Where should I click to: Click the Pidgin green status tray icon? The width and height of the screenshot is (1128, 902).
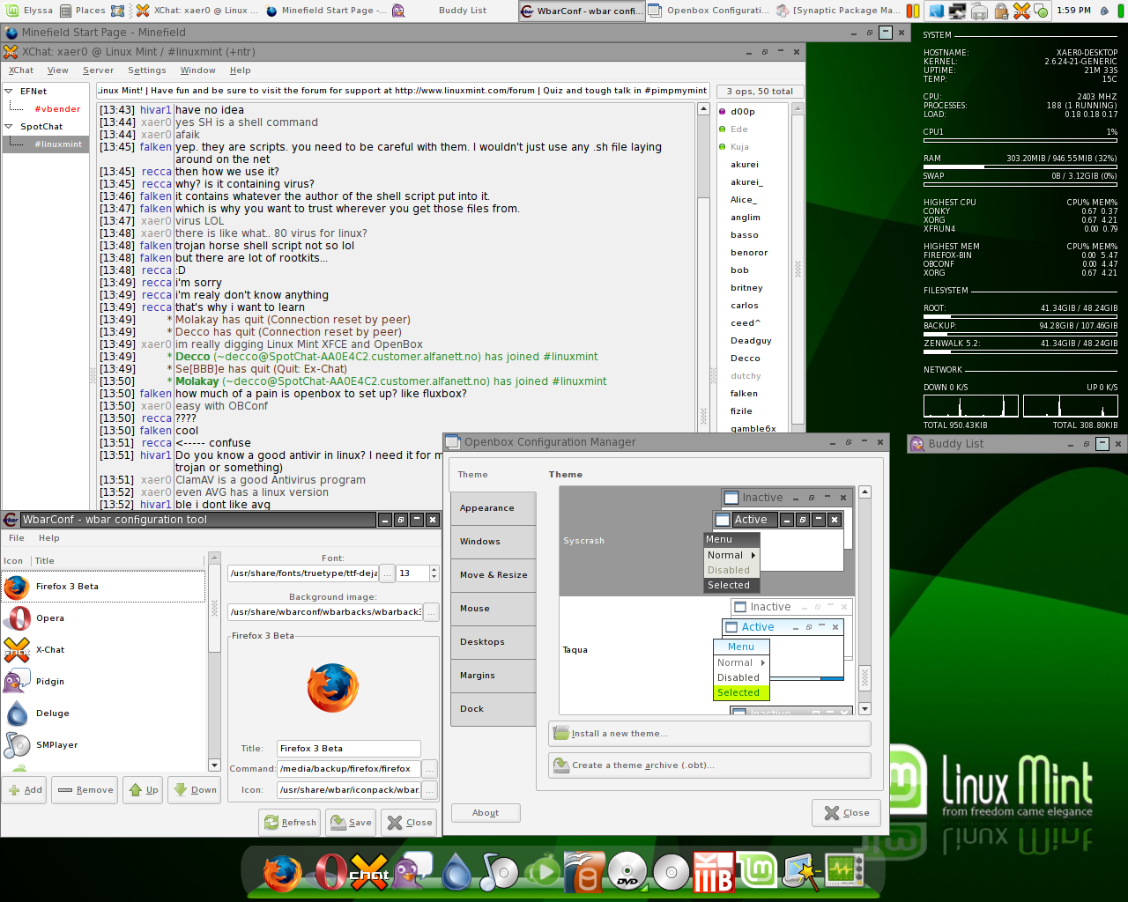(1042, 11)
